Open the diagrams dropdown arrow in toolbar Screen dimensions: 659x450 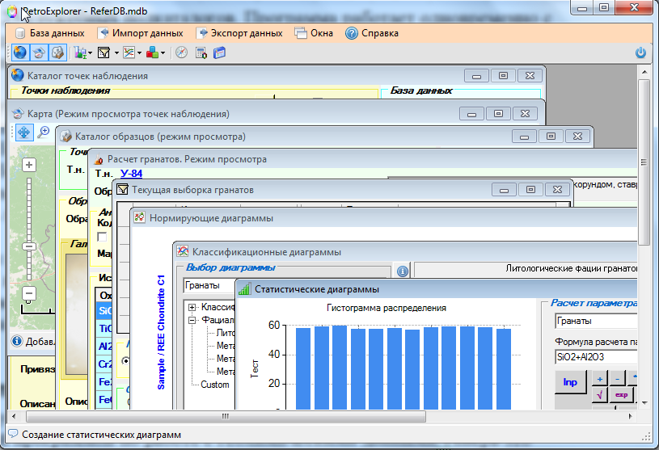click(x=140, y=53)
